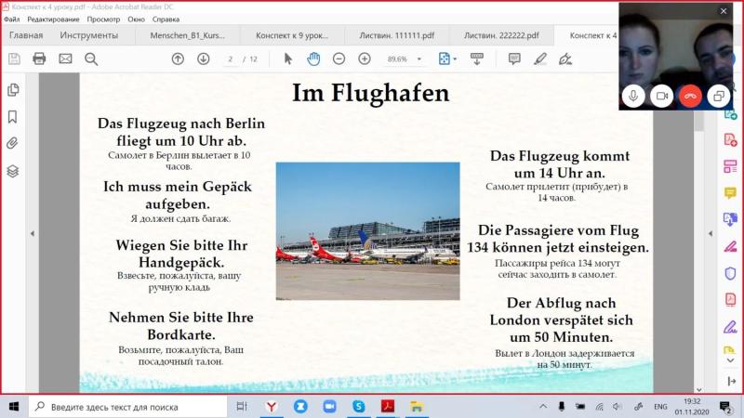744x418 pixels.
Task: Go to previous page up arrow
Action: click(x=178, y=59)
